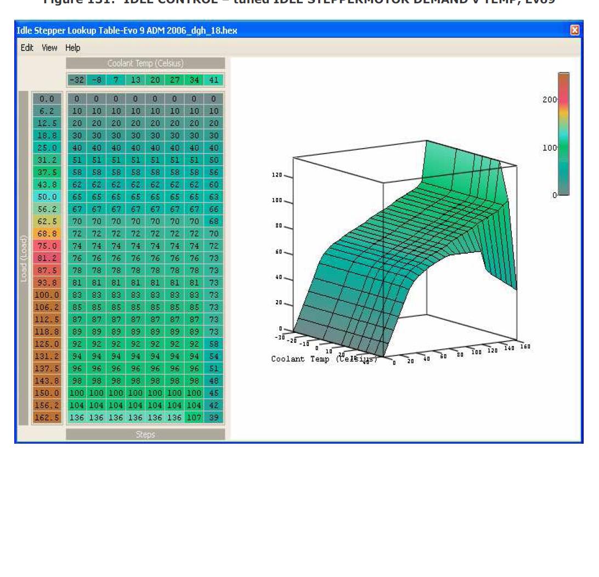The height and width of the screenshot is (577, 599).
Task: Click the Coolant Temp (Celsius) table heading
Action: (145, 63)
